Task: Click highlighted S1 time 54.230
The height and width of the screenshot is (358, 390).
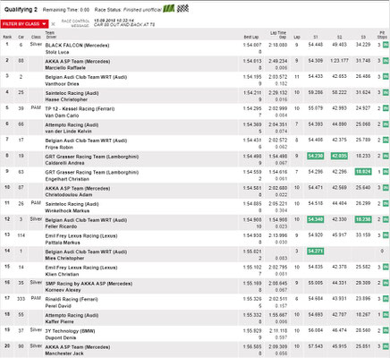Action: click(316, 156)
